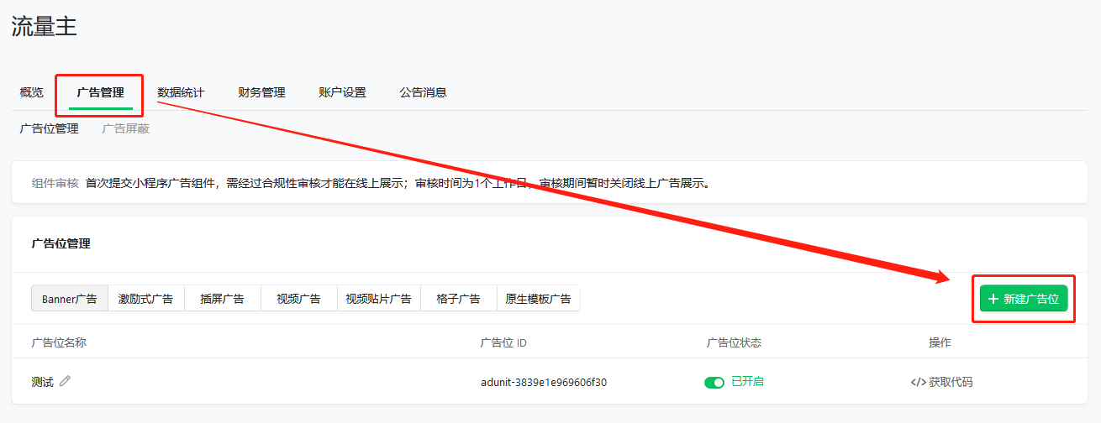
Task: Go to the 财务管理 tab
Action: point(261,92)
